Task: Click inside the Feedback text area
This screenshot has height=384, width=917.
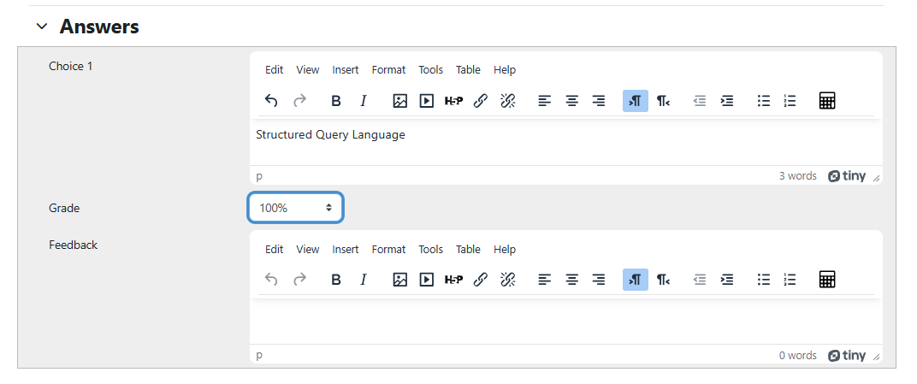Action: pos(565,321)
